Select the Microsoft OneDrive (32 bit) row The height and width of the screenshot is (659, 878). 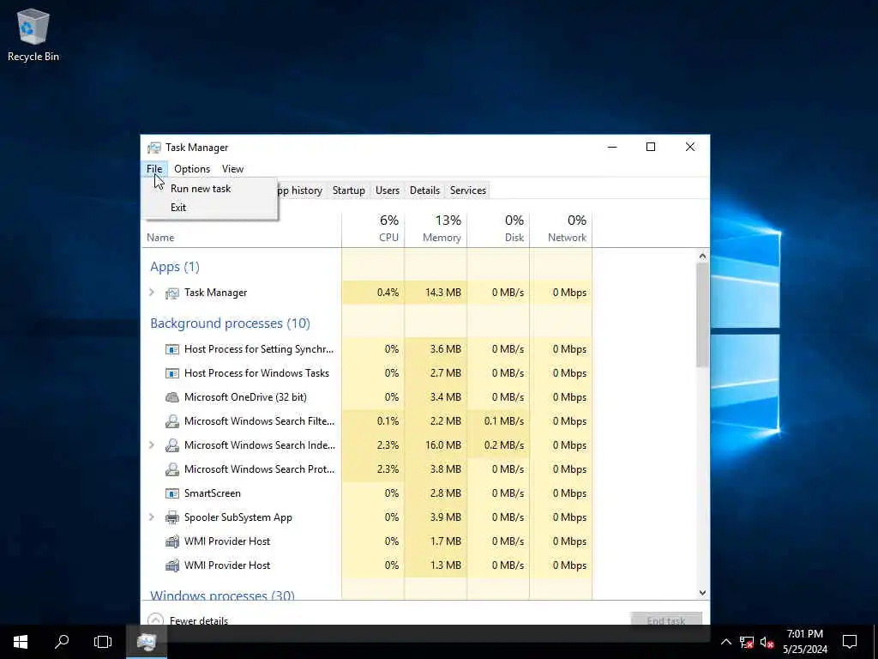[x=367, y=397]
